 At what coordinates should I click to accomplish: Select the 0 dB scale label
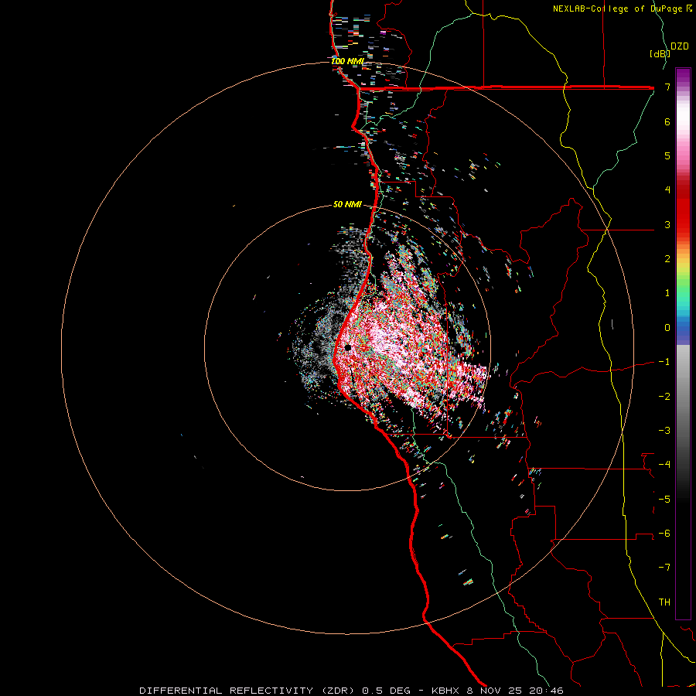click(667, 328)
